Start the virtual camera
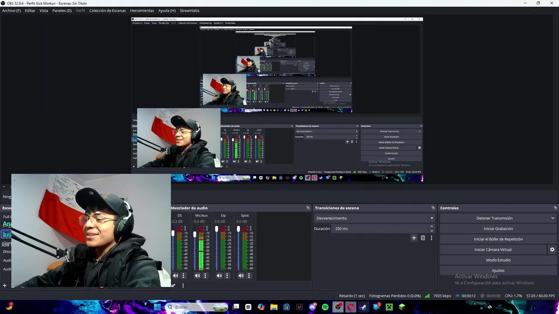 493,249
